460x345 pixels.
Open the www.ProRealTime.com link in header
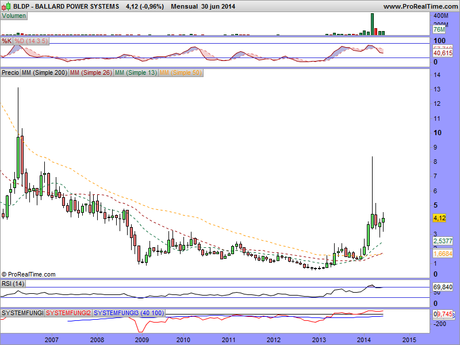tap(420, 6)
